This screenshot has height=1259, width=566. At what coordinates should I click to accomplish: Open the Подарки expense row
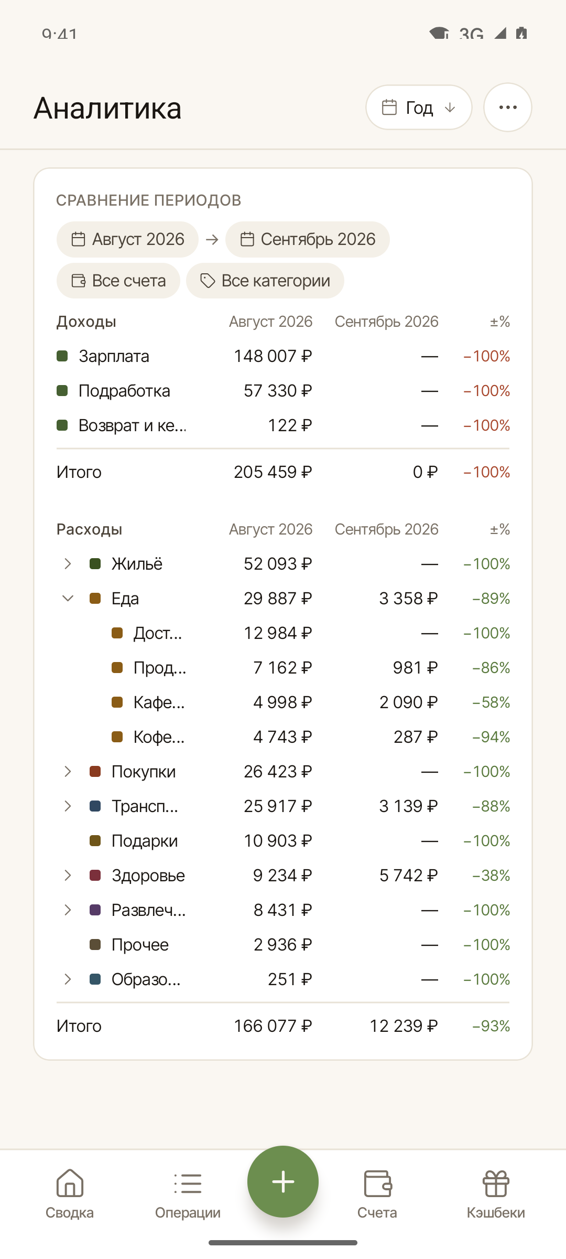283,841
